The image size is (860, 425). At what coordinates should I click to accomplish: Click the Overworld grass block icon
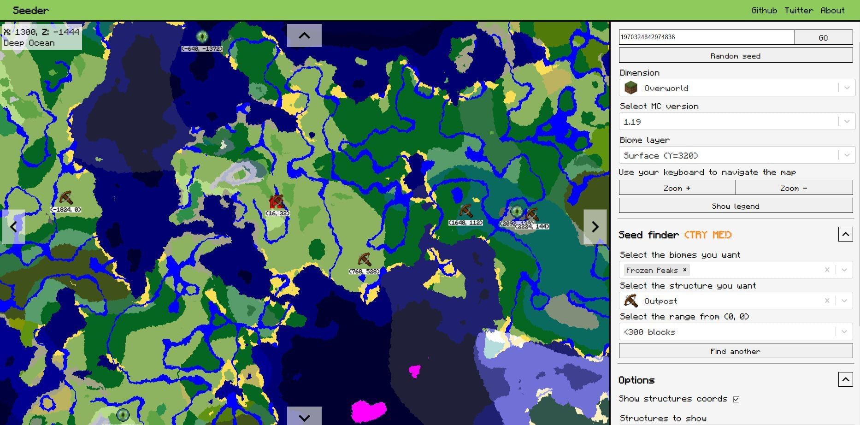(631, 88)
